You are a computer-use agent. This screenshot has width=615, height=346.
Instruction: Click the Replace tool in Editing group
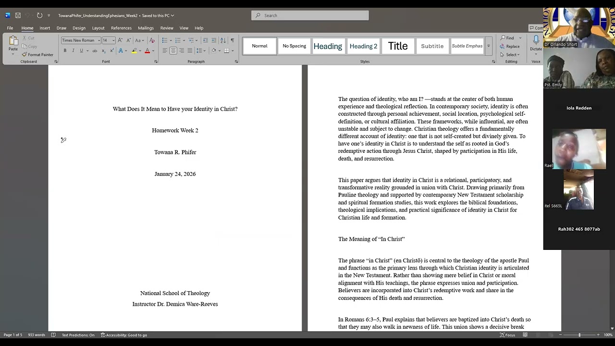[x=510, y=46]
